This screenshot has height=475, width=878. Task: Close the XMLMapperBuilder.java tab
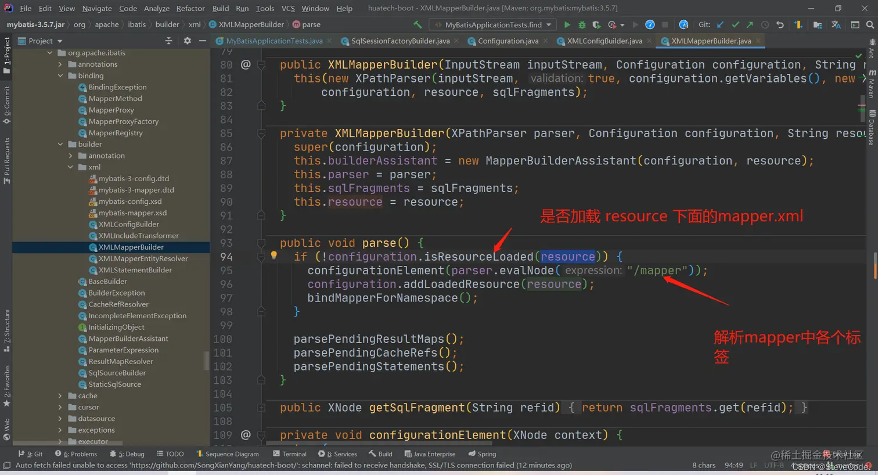coord(758,41)
